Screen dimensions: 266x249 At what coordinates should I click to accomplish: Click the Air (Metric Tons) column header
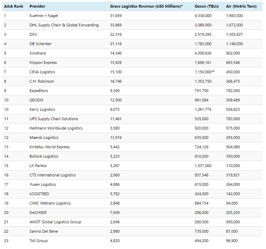(x=241, y=7)
